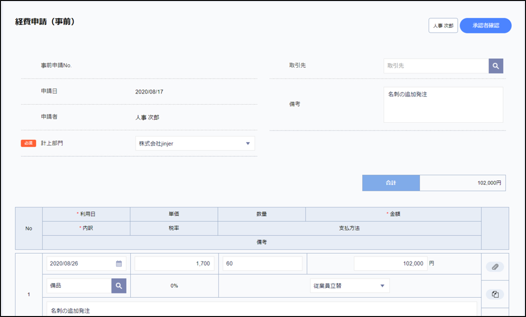Click the red 必須 badge beside 計上部門
The height and width of the screenshot is (317, 526).
(29, 143)
